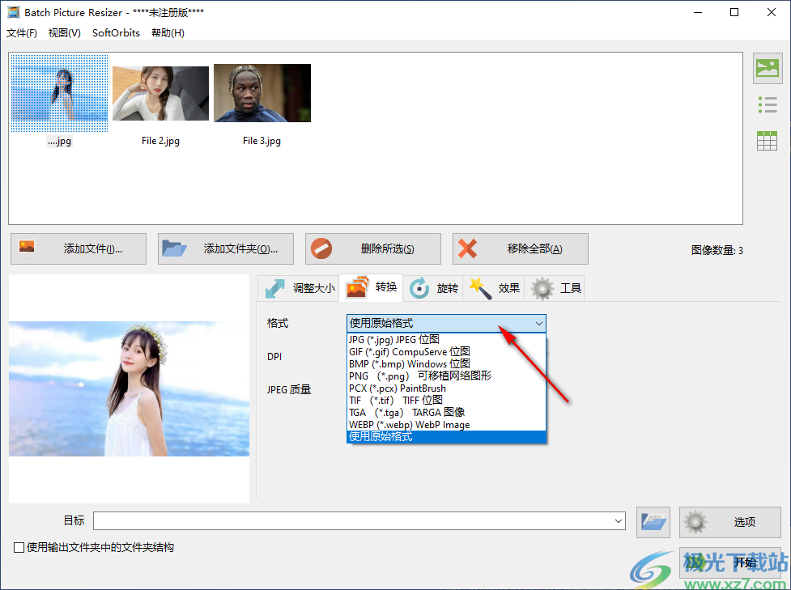Select the thumbnail view icon in right sidebar

[767, 69]
